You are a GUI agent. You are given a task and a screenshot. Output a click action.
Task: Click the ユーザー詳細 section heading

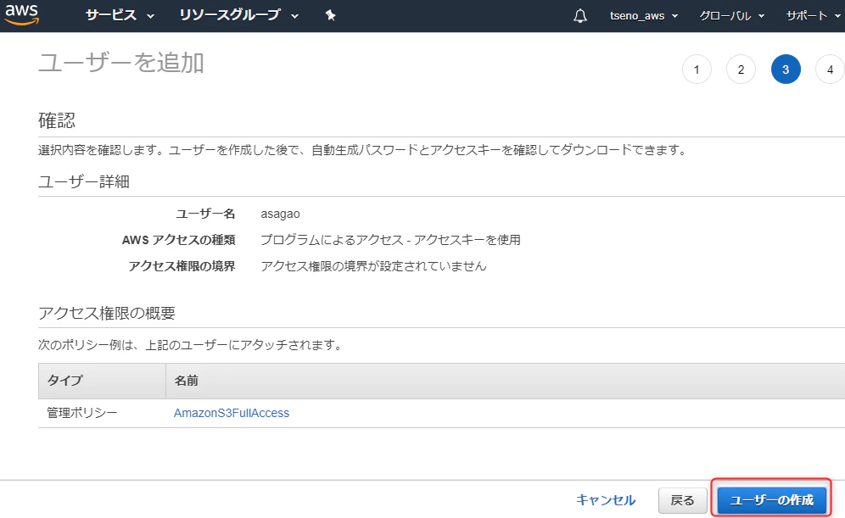pos(83,181)
